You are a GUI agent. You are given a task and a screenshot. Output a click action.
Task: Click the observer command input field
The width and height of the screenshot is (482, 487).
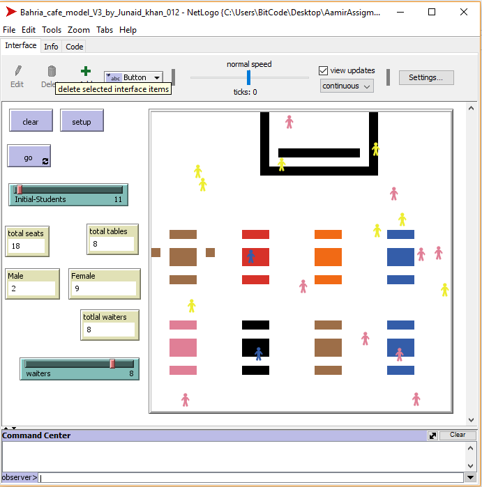coord(251,477)
